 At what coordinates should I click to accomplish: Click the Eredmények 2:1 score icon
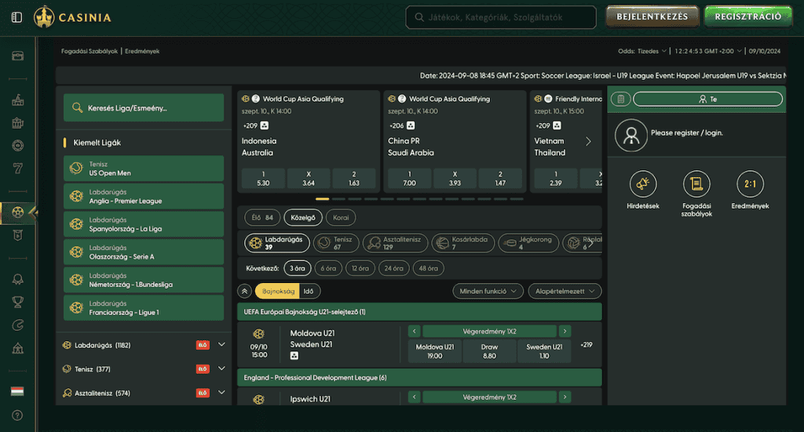pos(749,184)
